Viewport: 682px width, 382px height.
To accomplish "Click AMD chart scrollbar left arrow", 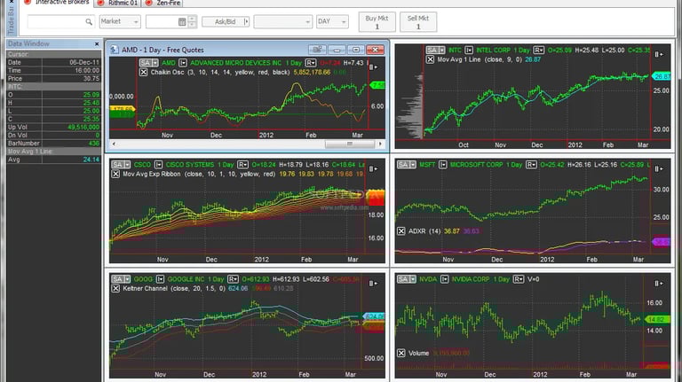I will (114, 144).
